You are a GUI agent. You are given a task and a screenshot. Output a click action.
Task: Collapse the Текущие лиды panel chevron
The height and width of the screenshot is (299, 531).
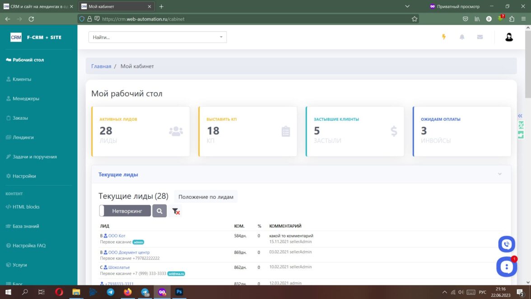(x=499, y=174)
